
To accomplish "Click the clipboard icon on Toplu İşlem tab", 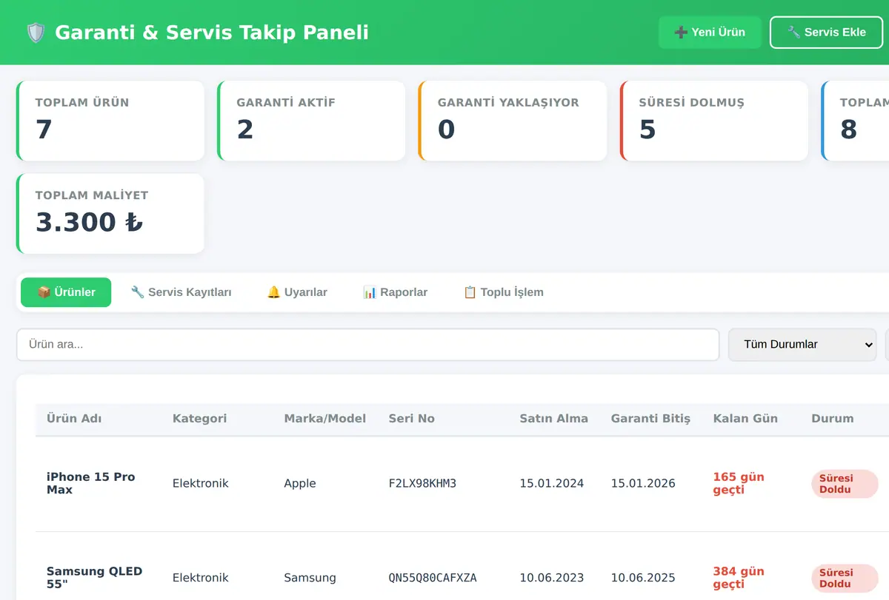I will click(x=470, y=292).
